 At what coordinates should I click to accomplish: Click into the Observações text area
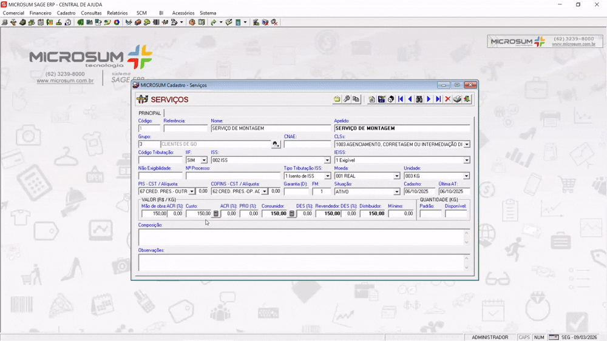[300, 262]
